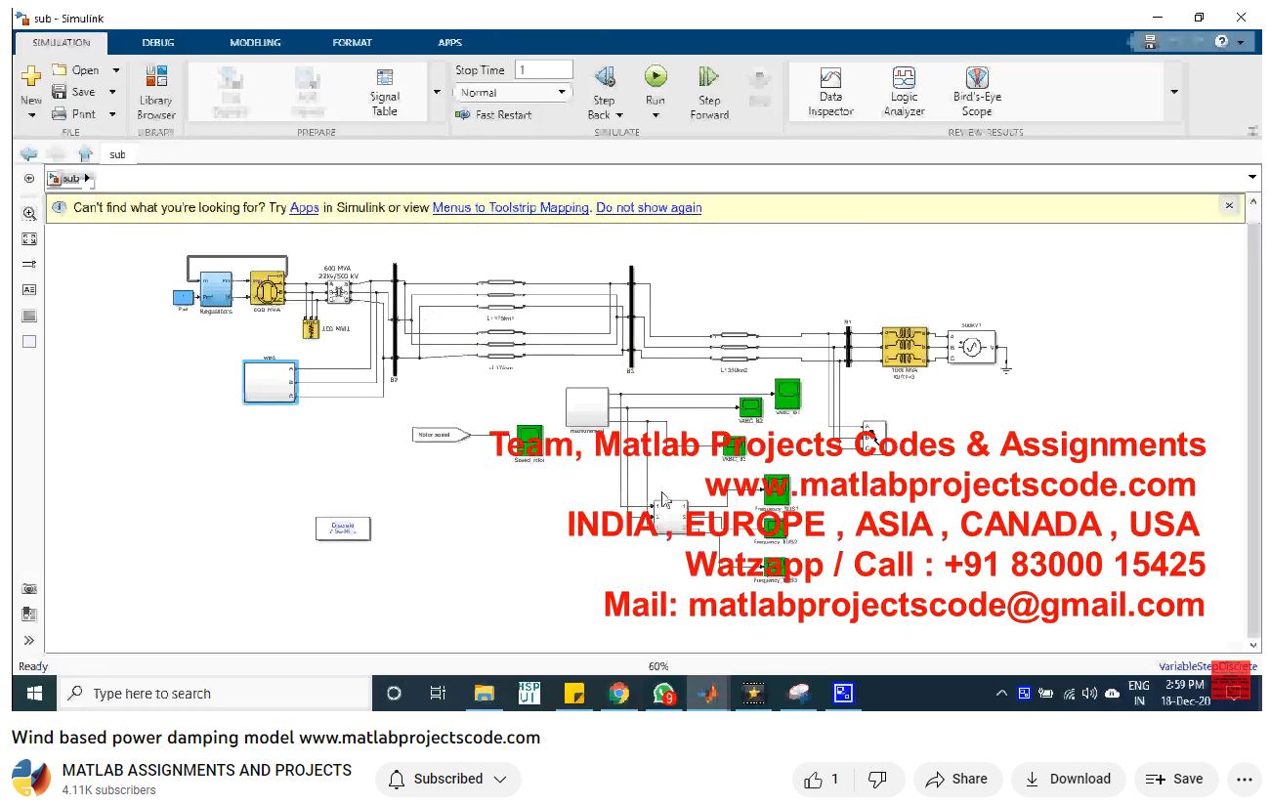Open the Bird's-Eye Scope
Screen dimensions: 1270x805
[x=977, y=92]
